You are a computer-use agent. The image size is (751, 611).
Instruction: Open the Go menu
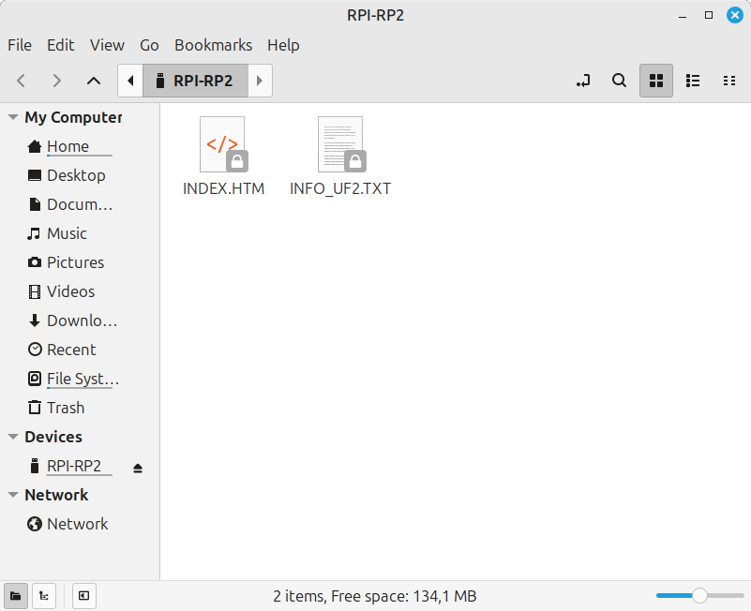pyautogui.click(x=149, y=45)
